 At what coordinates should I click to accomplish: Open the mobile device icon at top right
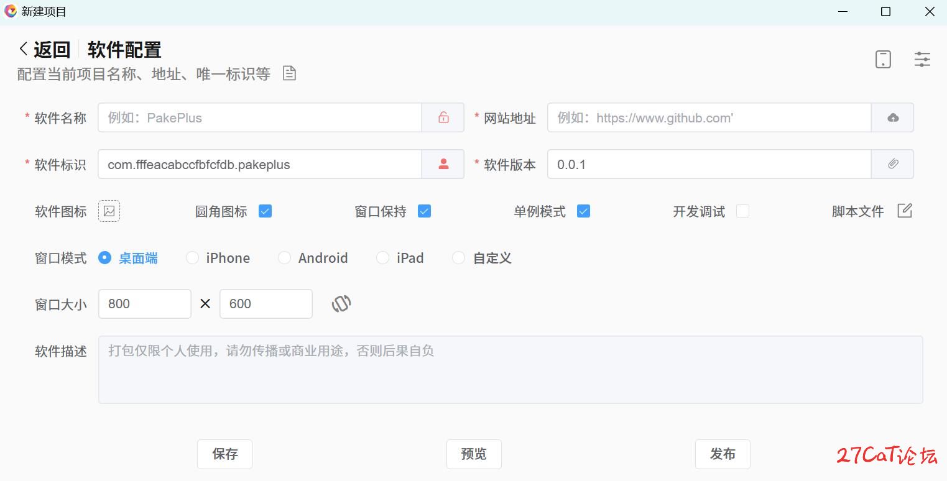tap(883, 59)
